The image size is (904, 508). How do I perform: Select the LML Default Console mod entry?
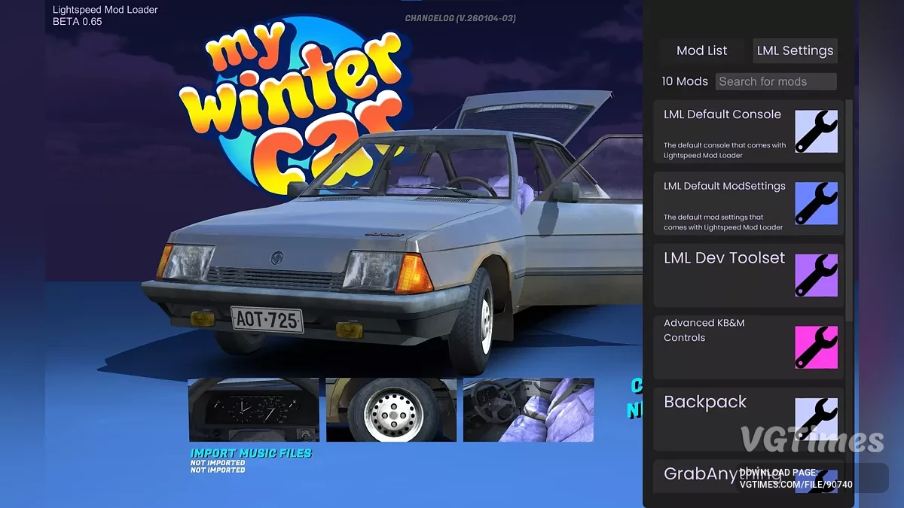723,132
